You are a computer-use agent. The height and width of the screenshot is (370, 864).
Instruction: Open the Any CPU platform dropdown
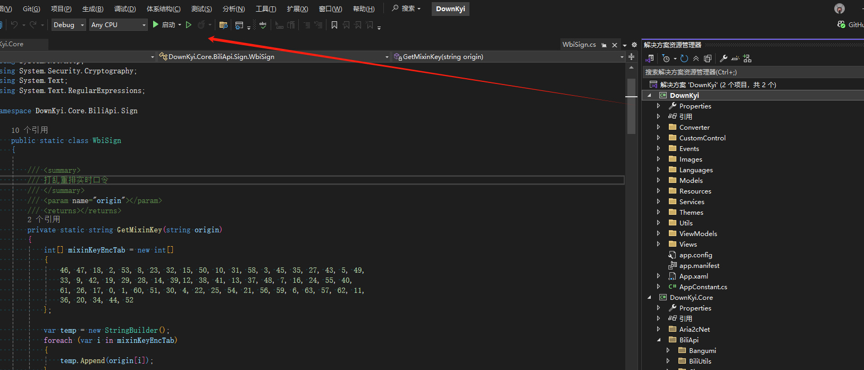[x=118, y=24]
